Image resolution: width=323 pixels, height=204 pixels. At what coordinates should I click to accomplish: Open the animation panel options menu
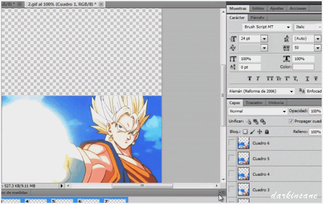222,192
